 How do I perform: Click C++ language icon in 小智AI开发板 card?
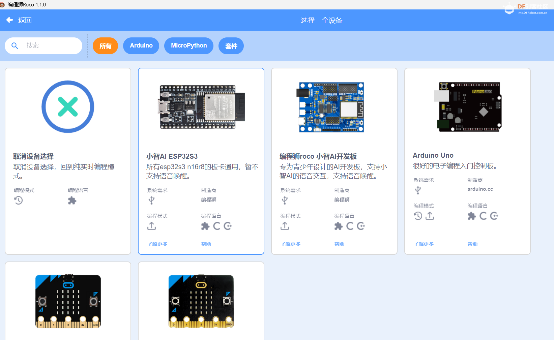361,226
